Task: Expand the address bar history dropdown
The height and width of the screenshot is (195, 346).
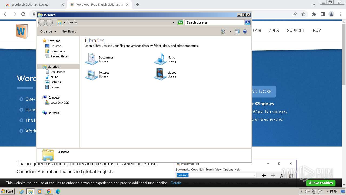Action: (x=174, y=22)
